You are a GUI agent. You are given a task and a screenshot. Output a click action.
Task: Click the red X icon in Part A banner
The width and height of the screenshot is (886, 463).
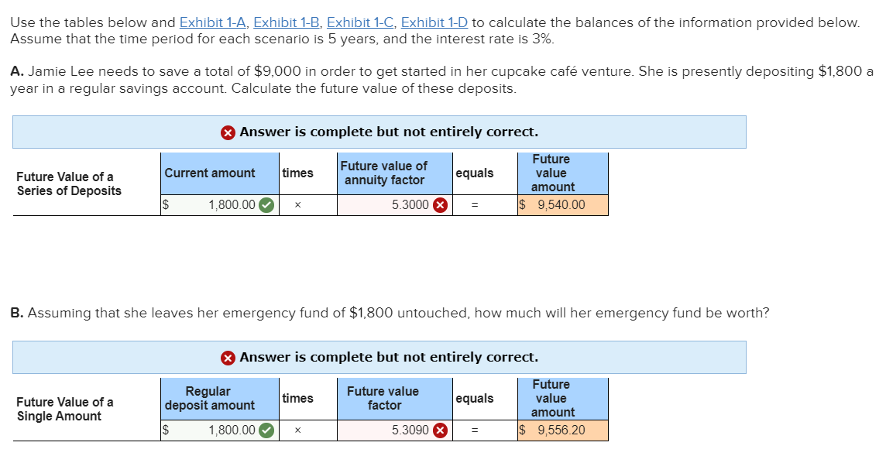point(228,132)
